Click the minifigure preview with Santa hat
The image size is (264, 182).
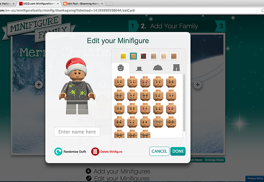pos(77,86)
